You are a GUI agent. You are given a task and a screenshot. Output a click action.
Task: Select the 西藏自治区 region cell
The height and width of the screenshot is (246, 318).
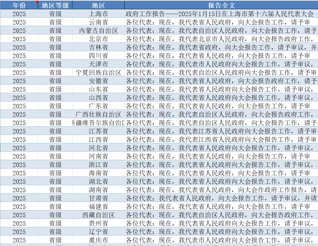98,215
